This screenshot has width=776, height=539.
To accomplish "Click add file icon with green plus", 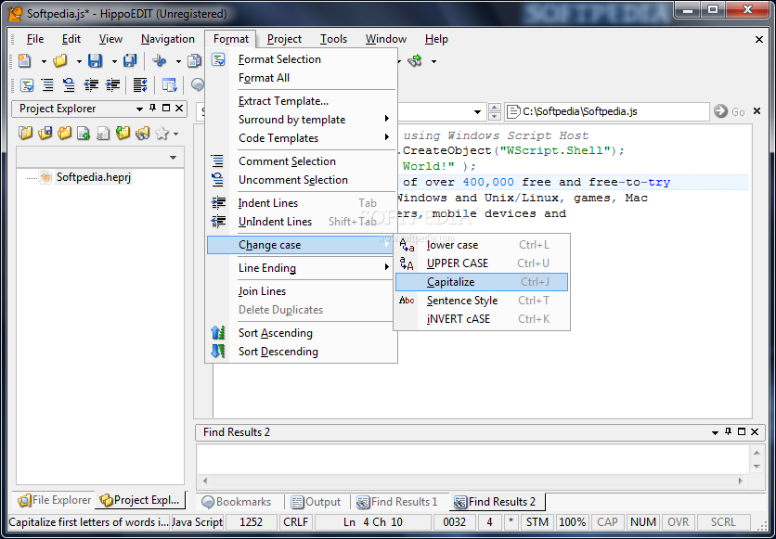I will (84, 133).
